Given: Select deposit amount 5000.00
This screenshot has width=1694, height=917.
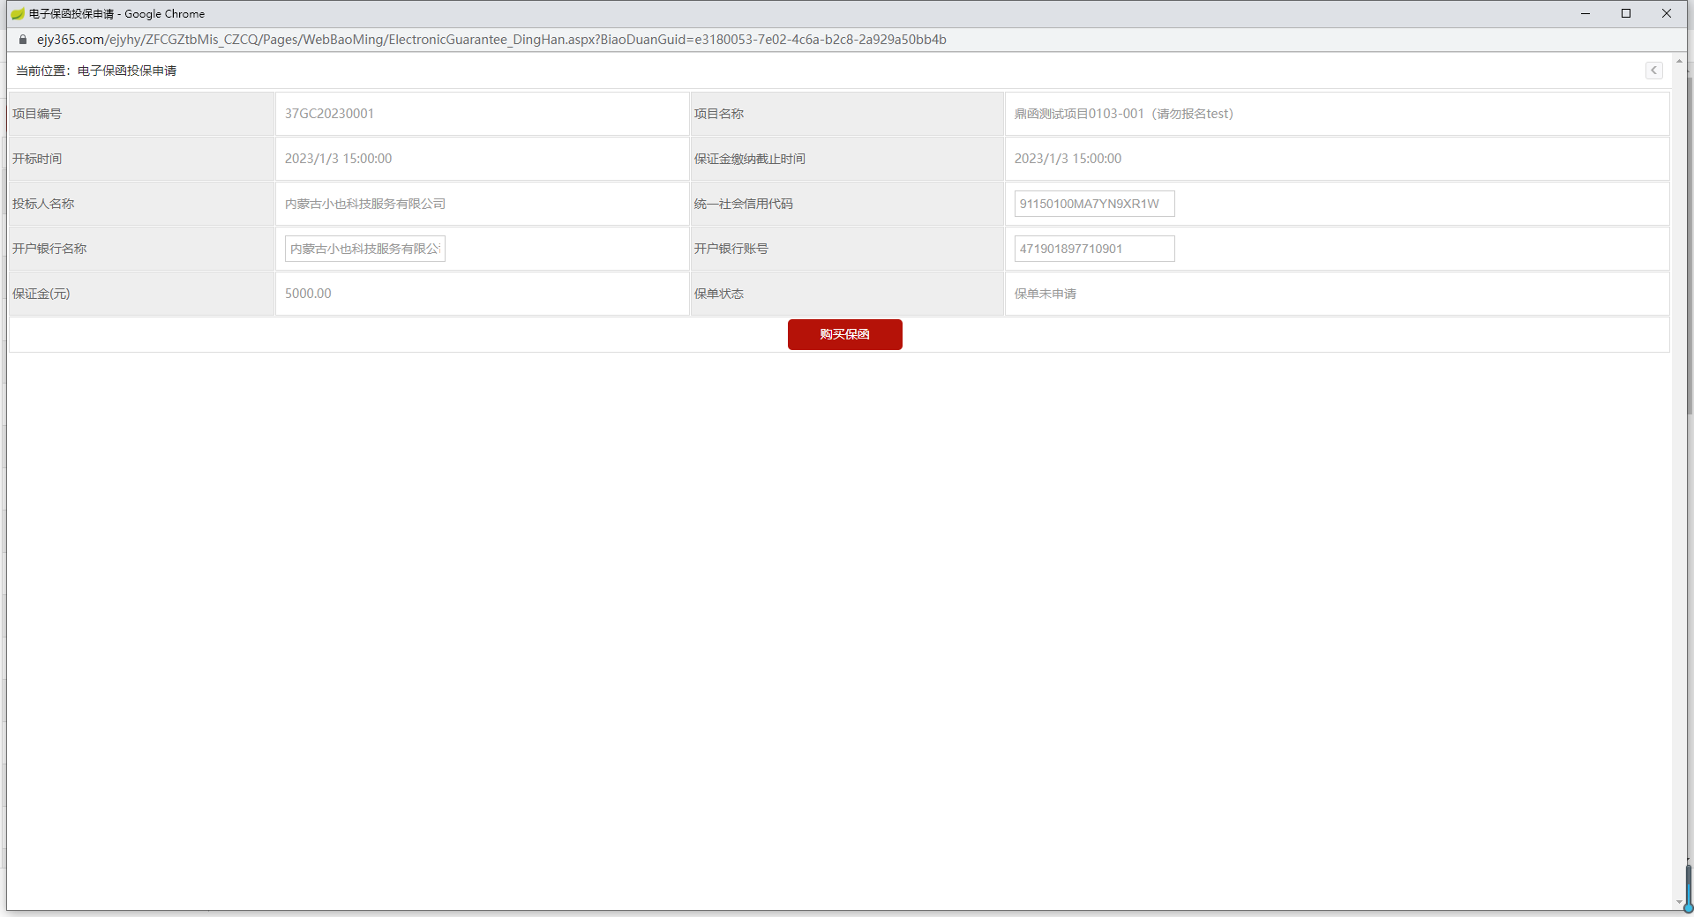Looking at the screenshot, I should 308,294.
